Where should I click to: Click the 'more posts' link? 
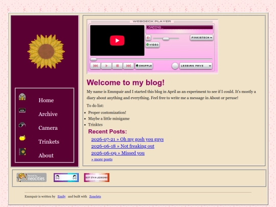pyautogui.click(x=102, y=159)
